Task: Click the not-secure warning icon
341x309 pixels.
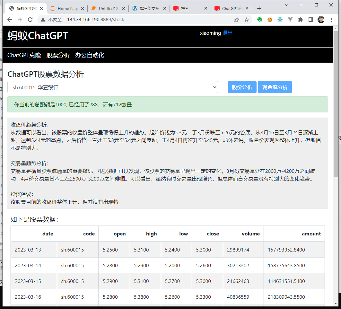Action: point(43,20)
